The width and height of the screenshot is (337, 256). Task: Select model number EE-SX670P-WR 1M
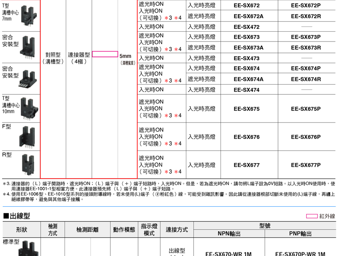[x=300, y=254]
